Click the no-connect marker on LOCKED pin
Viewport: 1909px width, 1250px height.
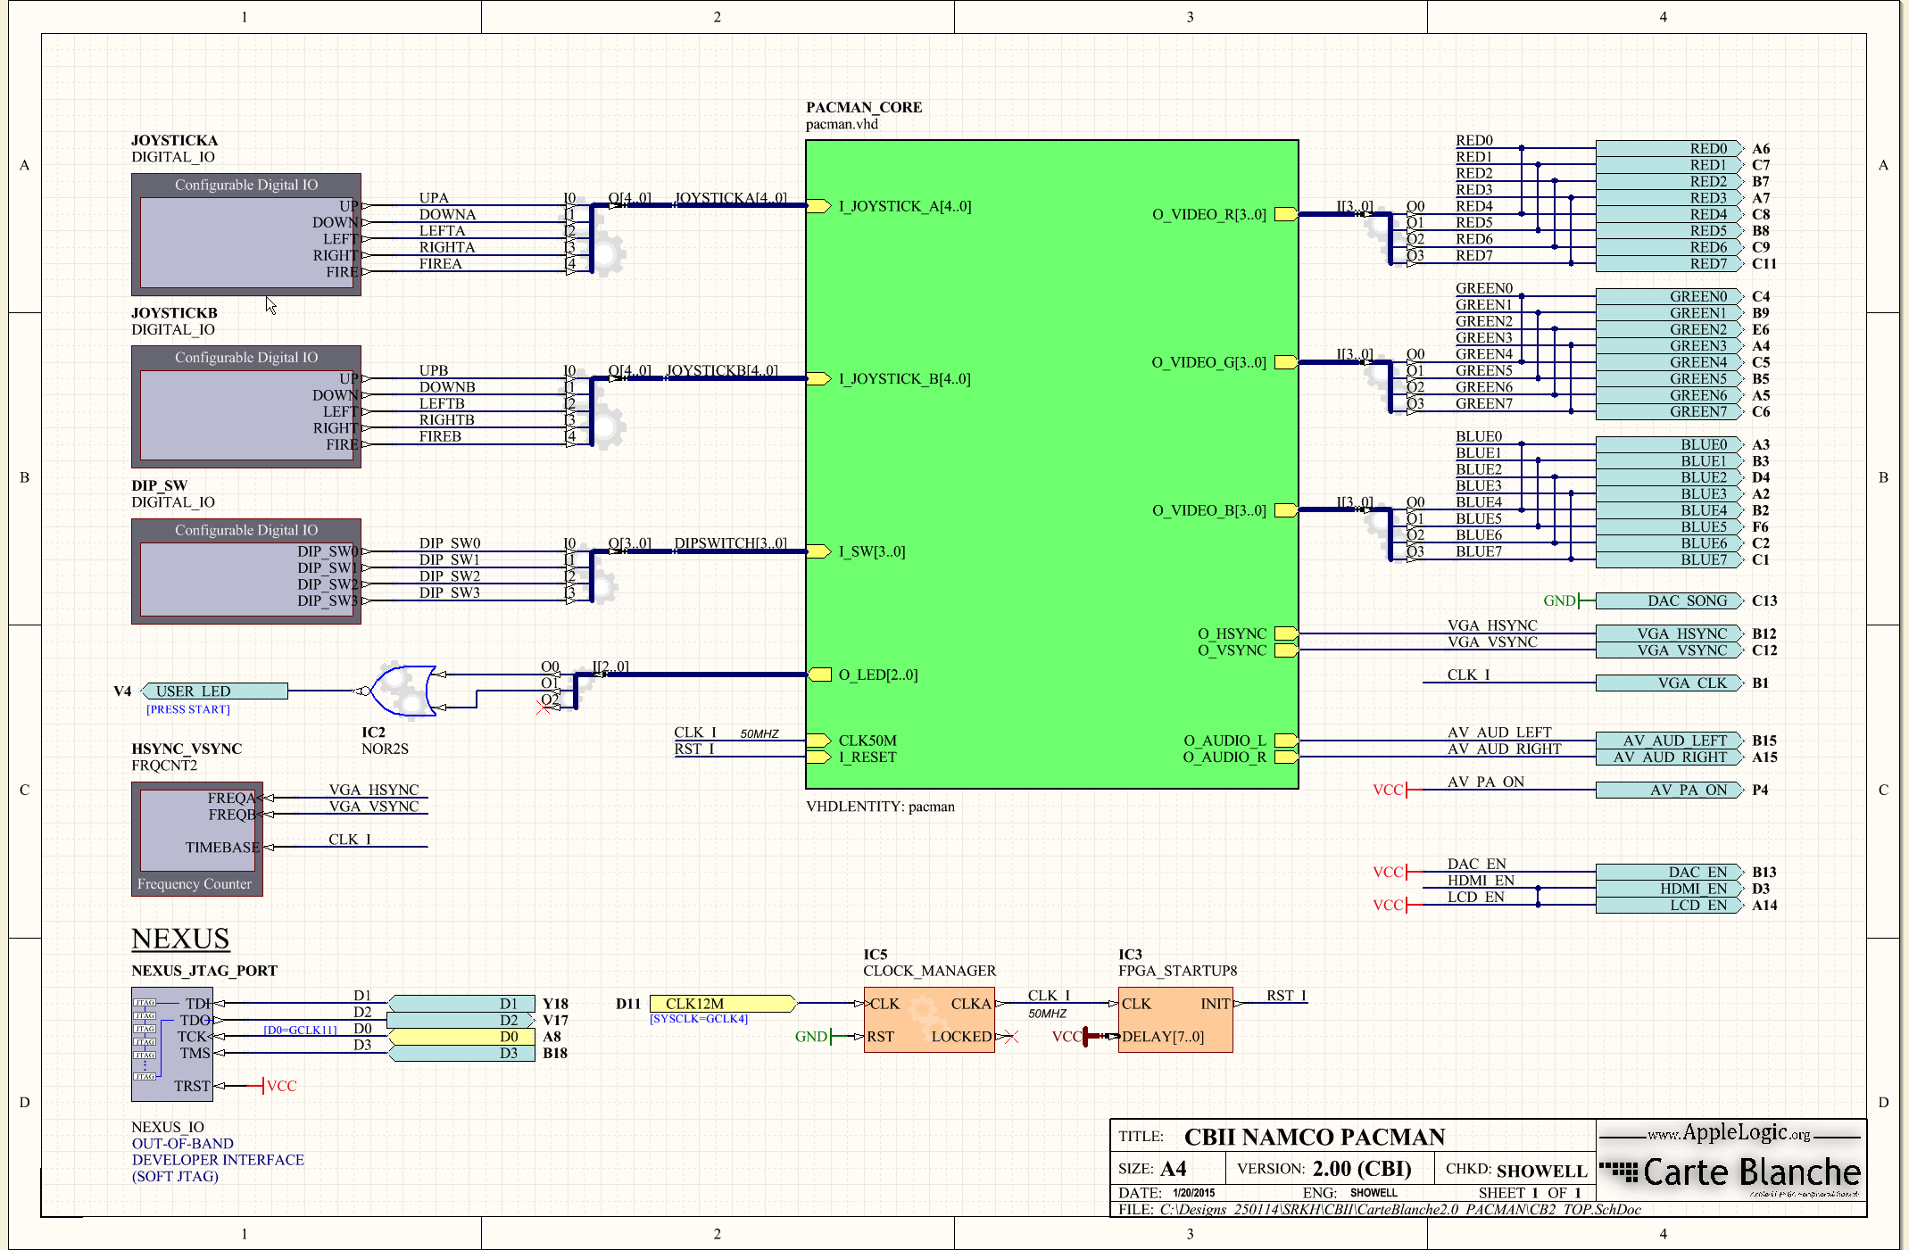1010,1037
